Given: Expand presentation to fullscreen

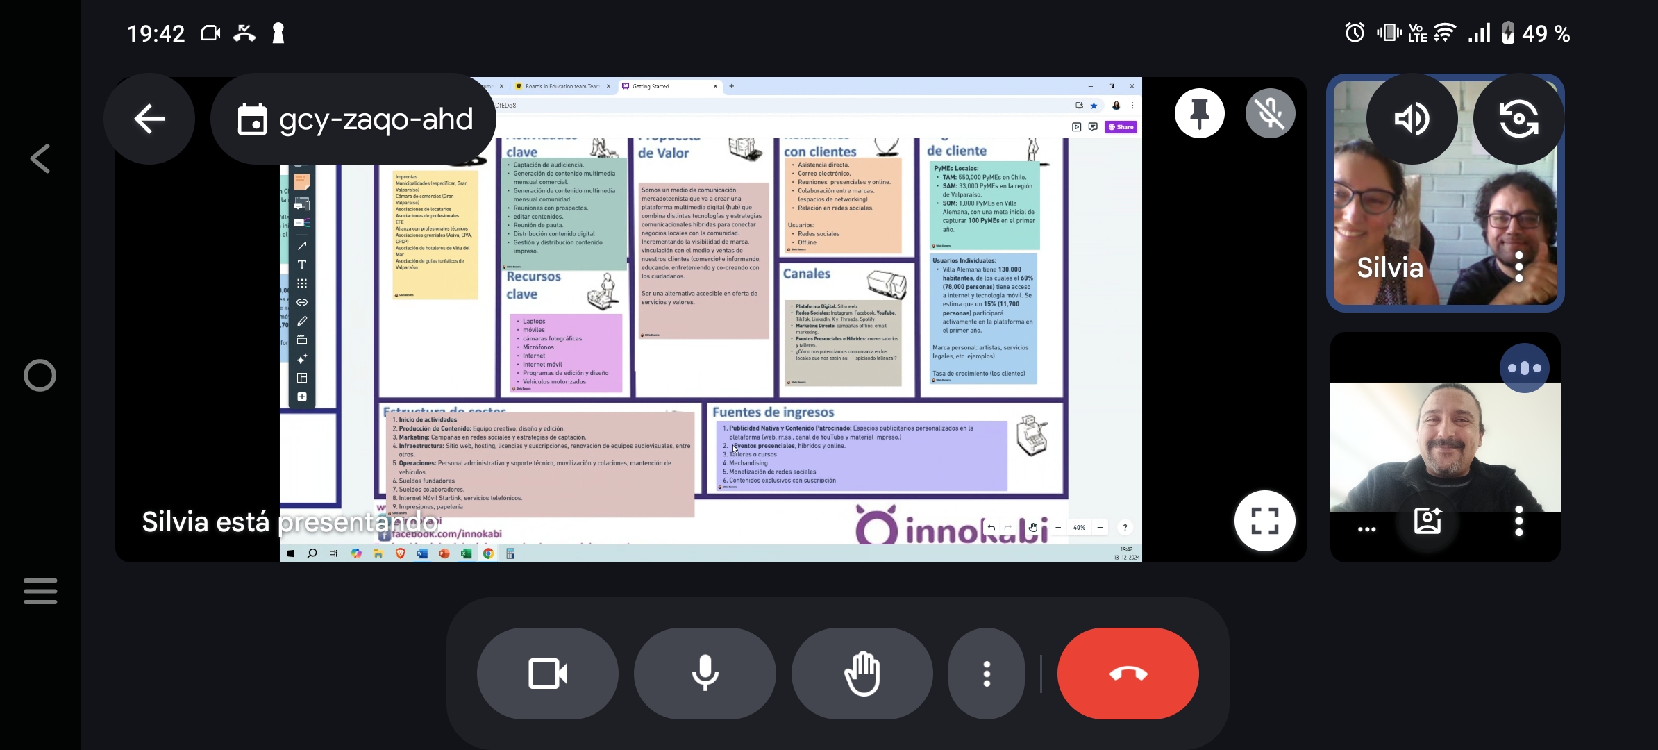Looking at the screenshot, I should click(1264, 521).
